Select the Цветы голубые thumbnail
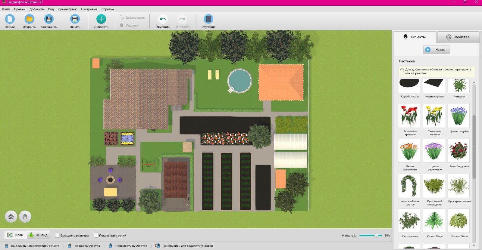Screen dimensions: 482x250 click(x=459, y=116)
